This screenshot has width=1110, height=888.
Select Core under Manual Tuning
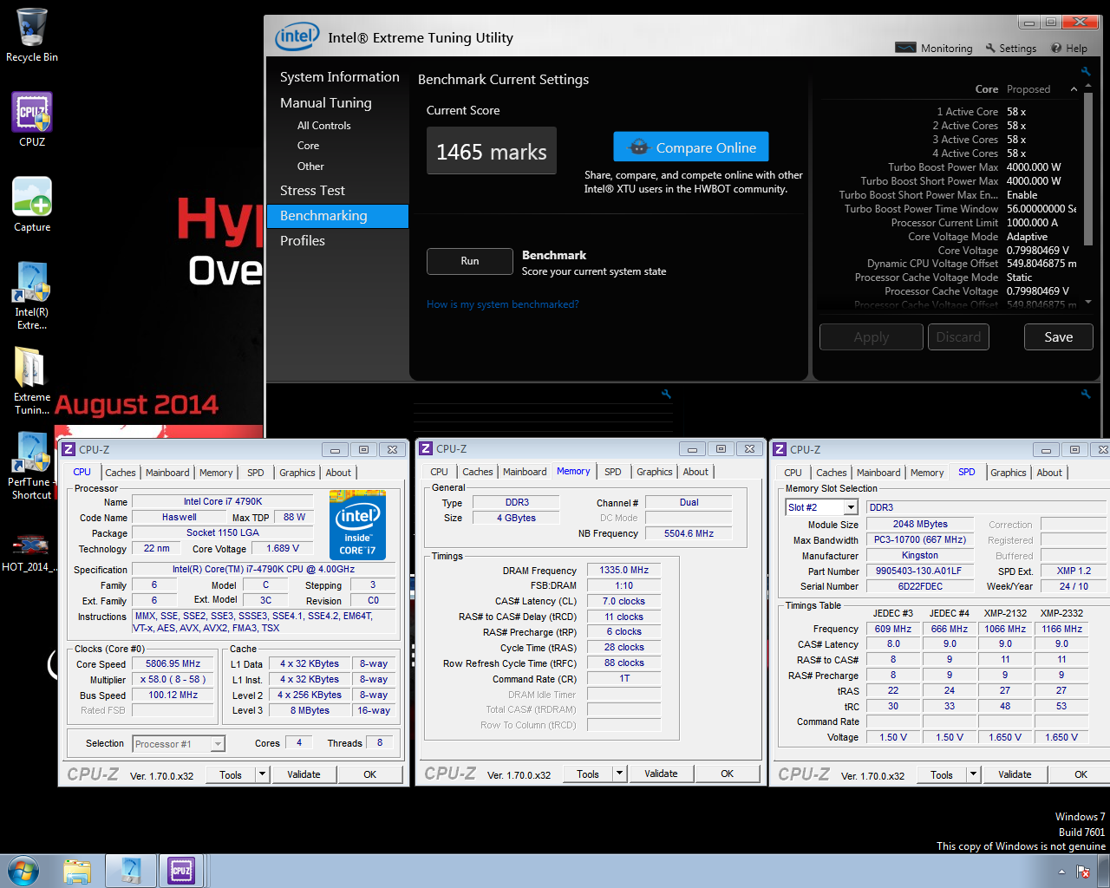(x=309, y=146)
